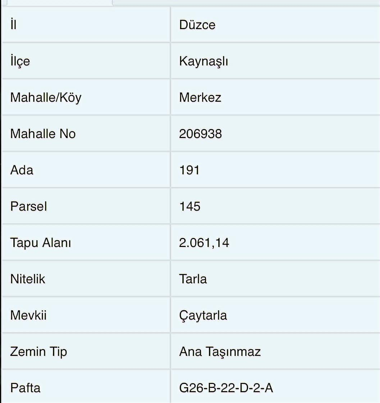This screenshot has width=380, height=403.
Task: Click the Tarla property type value
Action: (193, 279)
